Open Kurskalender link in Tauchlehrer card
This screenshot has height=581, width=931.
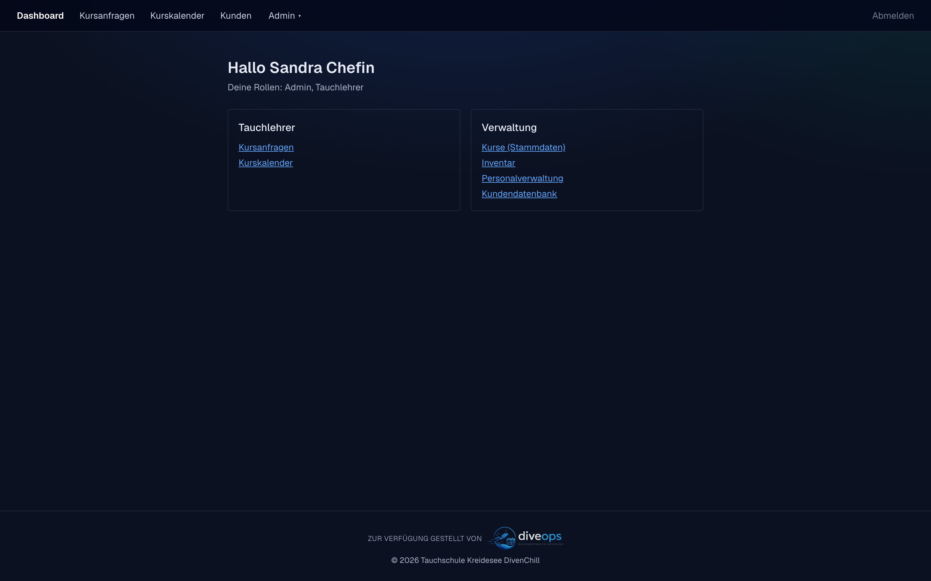265,163
